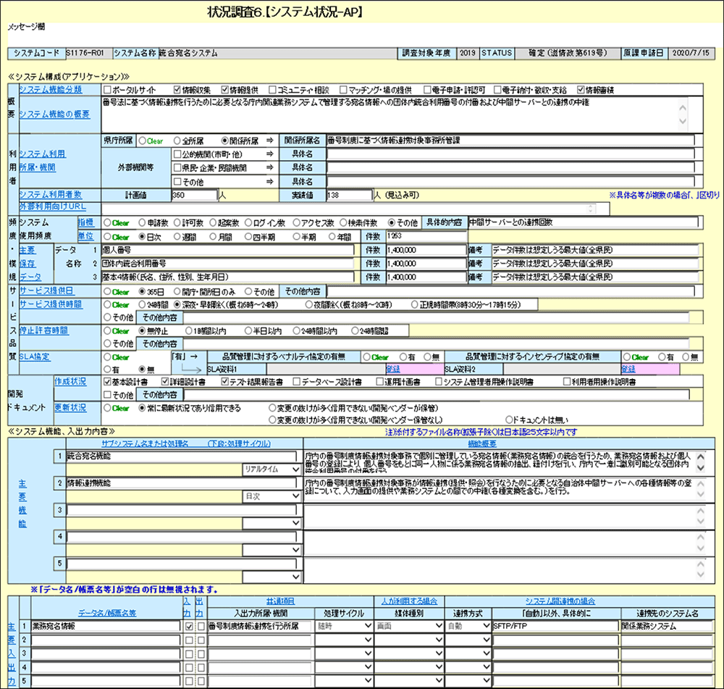Toggle the 基本設計書 checkbox

pos(108,382)
